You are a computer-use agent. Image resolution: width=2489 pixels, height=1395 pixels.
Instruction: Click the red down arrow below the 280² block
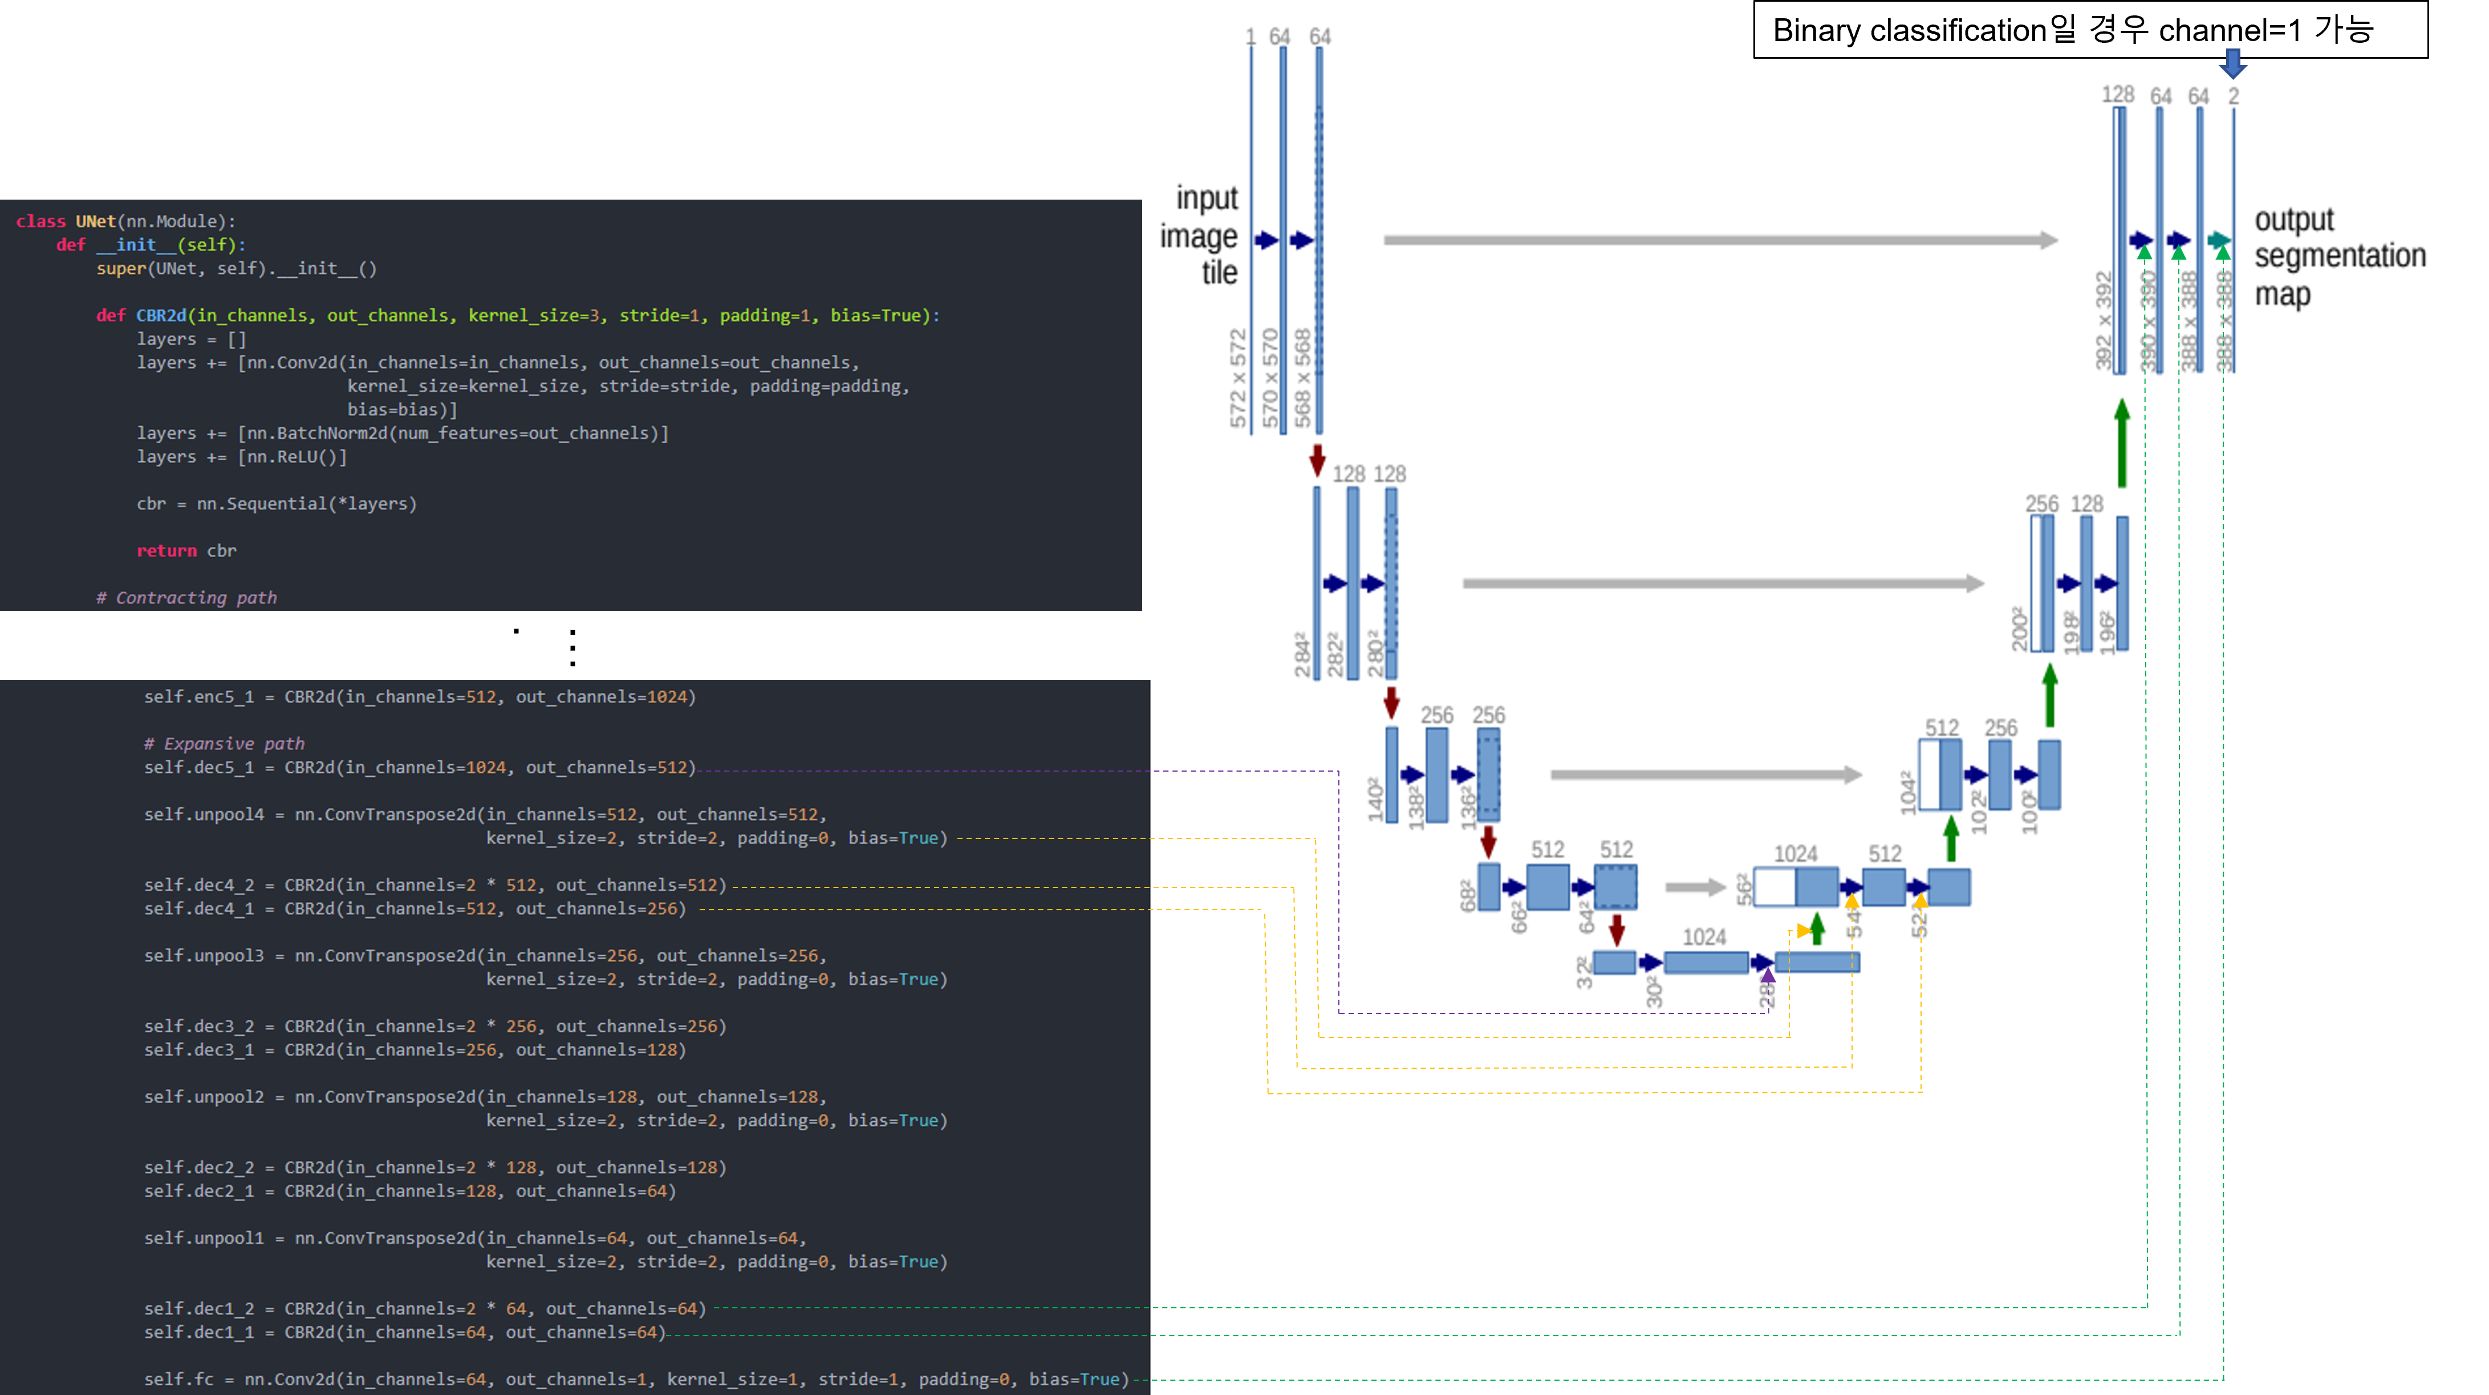pos(1391,702)
